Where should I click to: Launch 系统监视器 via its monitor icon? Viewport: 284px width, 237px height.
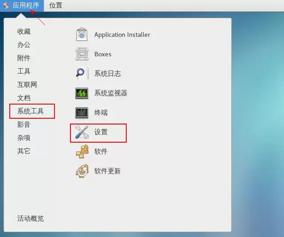point(82,93)
